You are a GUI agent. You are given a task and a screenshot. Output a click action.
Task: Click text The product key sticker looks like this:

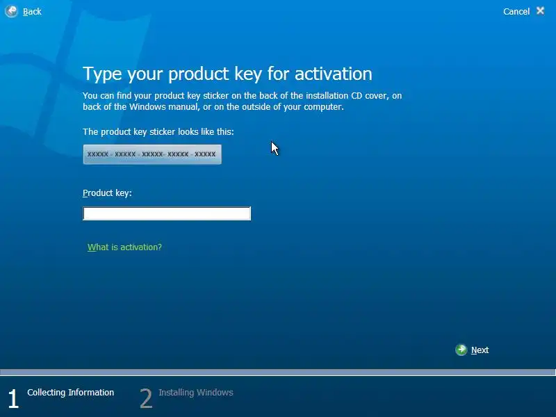[x=158, y=131]
